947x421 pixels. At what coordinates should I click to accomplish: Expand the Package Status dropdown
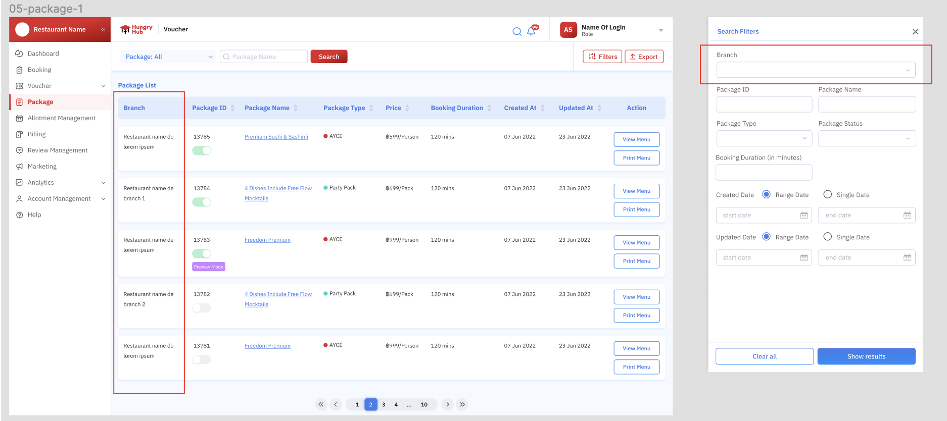point(867,138)
